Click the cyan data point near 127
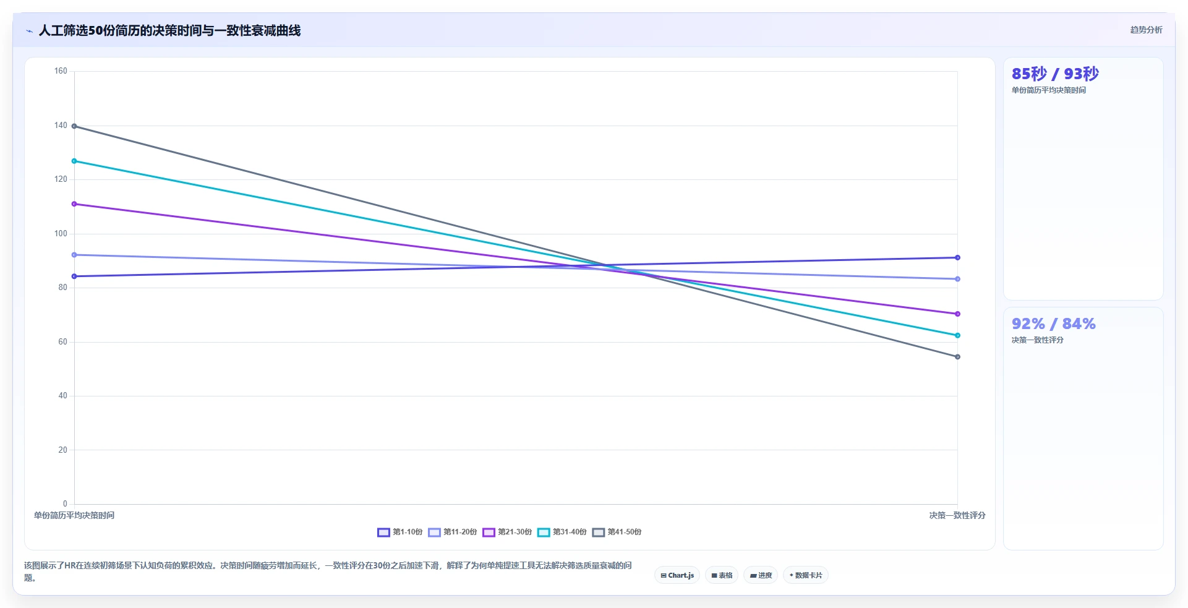Image resolution: width=1188 pixels, height=608 pixels. point(74,161)
